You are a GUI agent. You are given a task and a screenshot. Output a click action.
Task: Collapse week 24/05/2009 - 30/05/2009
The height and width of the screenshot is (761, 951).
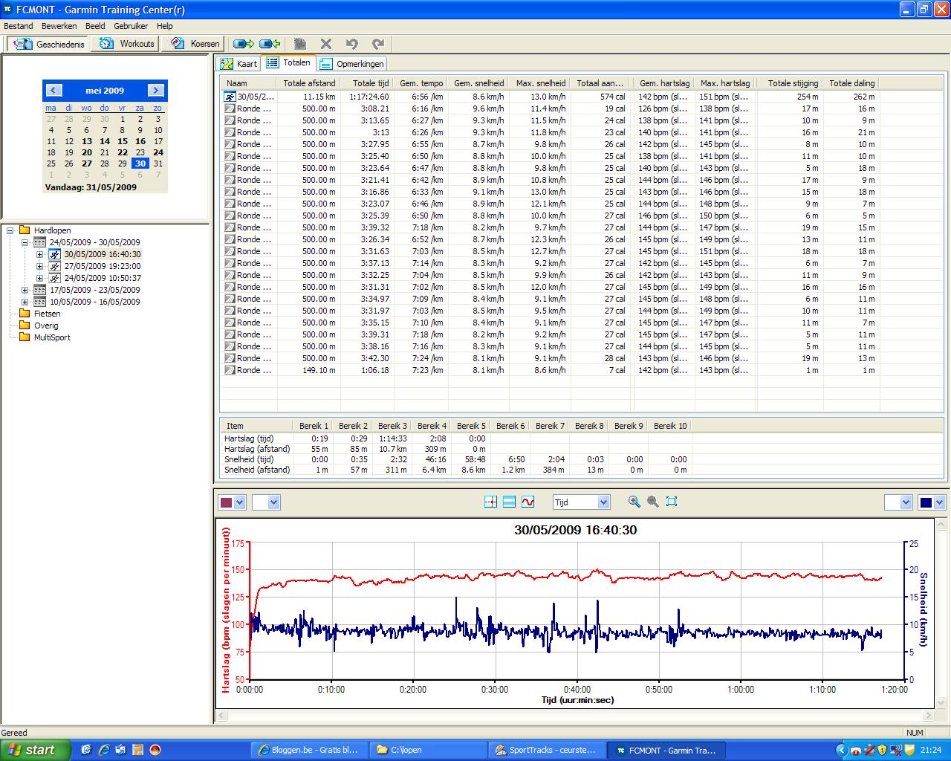click(25, 242)
